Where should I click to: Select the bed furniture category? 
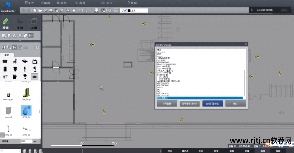(25, 61)
